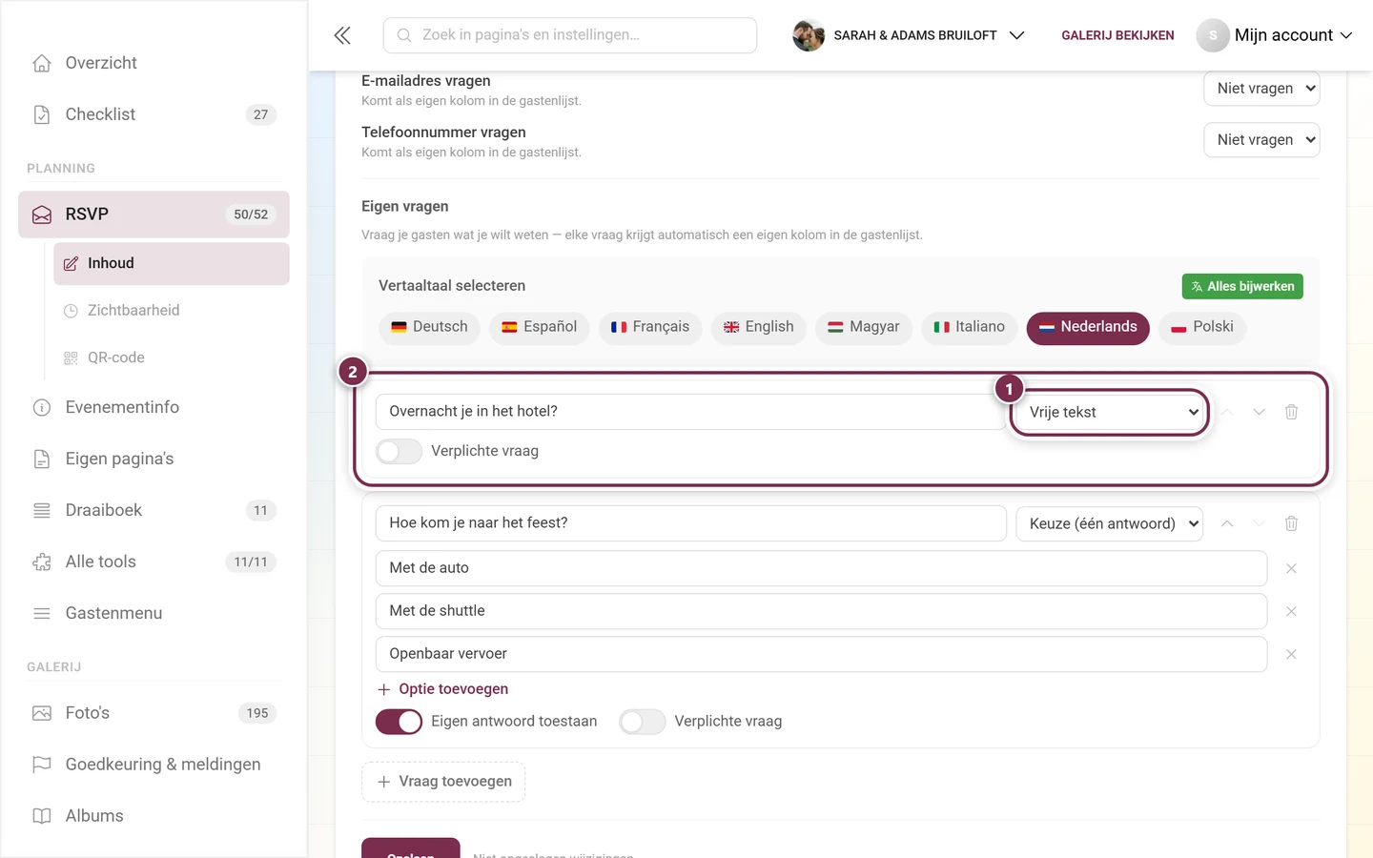Select the Deutsch language tab
1373x858 pixels.
[429, 327]
